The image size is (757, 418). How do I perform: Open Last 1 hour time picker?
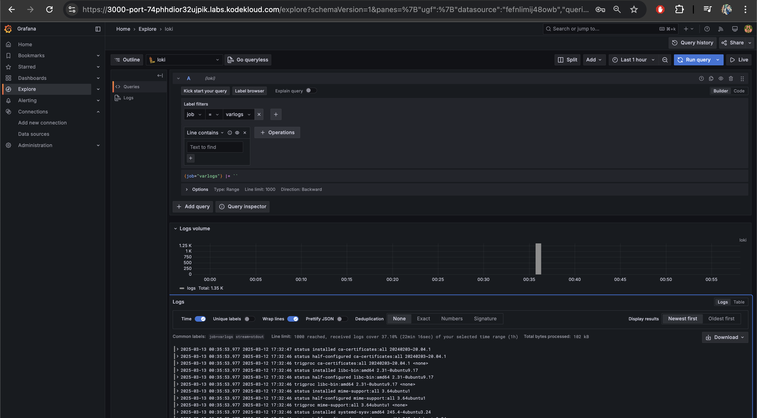(x=633, y=60)
